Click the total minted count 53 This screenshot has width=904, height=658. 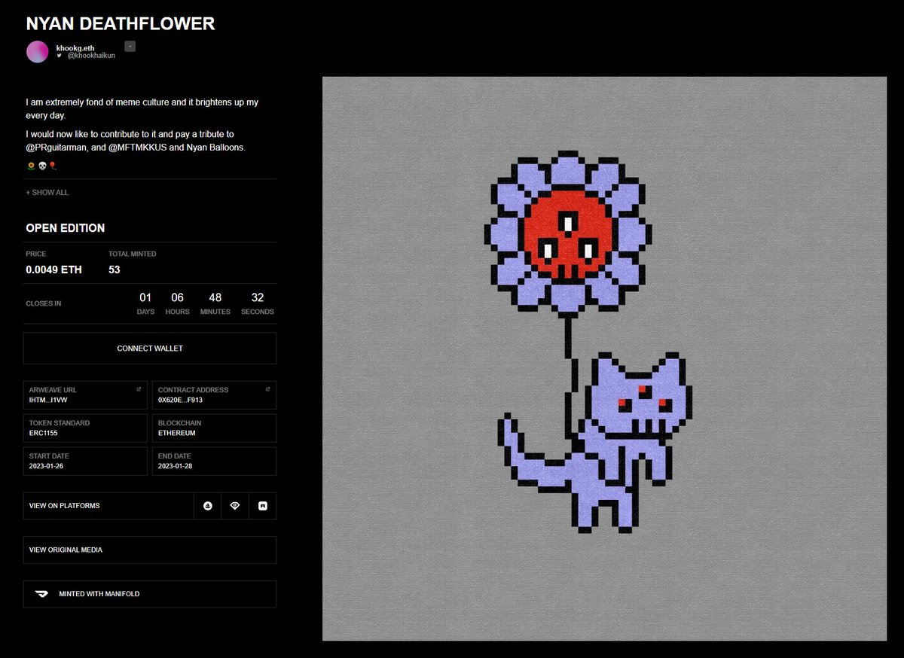coord(115,270)
